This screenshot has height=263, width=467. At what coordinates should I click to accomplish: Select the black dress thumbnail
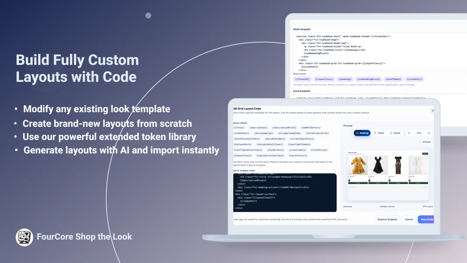click(378, 165)
